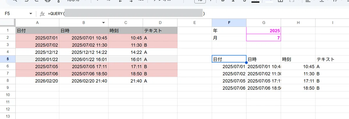Click the select-all corner of the grid
This screenshot has height=119, width=349.
pos(8,23)
